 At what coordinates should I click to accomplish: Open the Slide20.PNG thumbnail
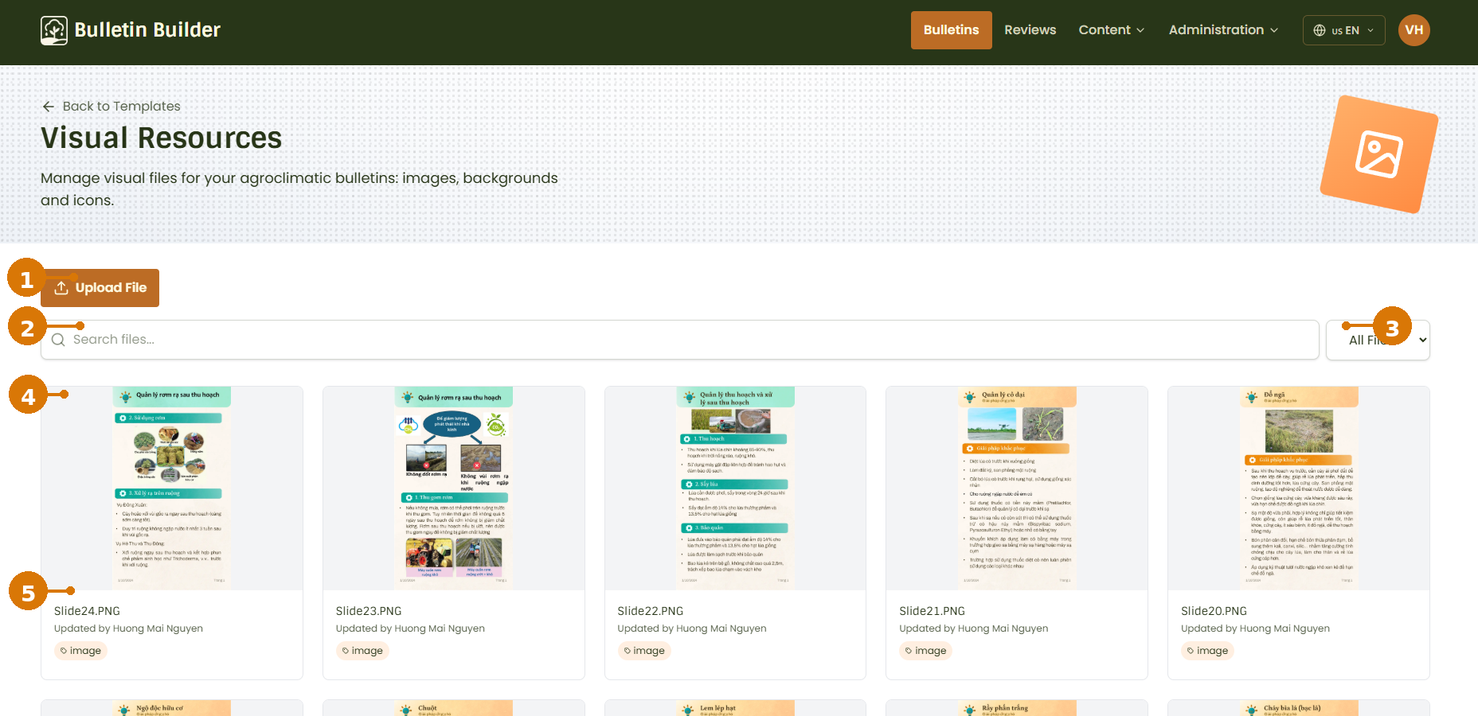1299,488
